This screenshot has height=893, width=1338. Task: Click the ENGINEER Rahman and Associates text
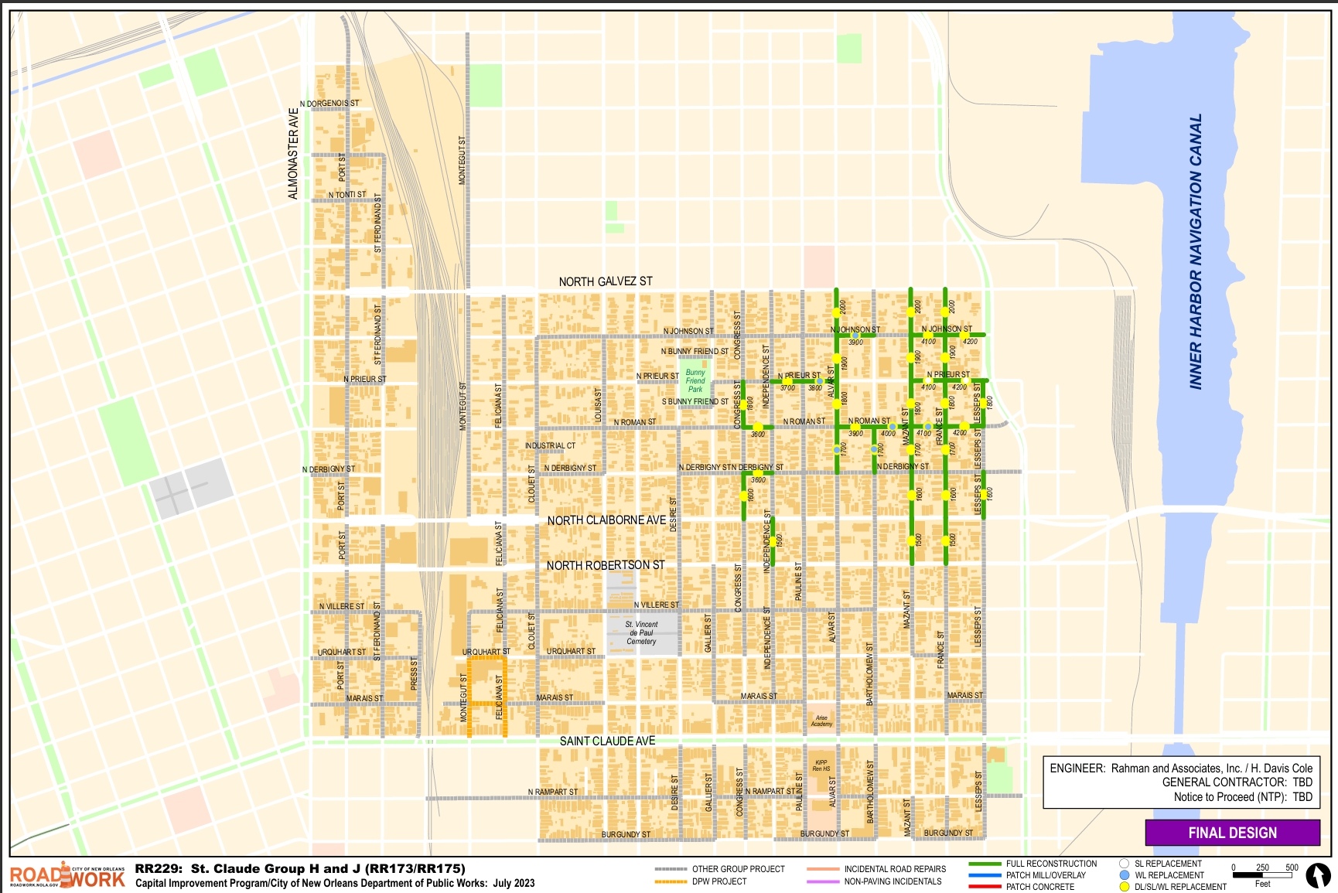click(1181, 768)
